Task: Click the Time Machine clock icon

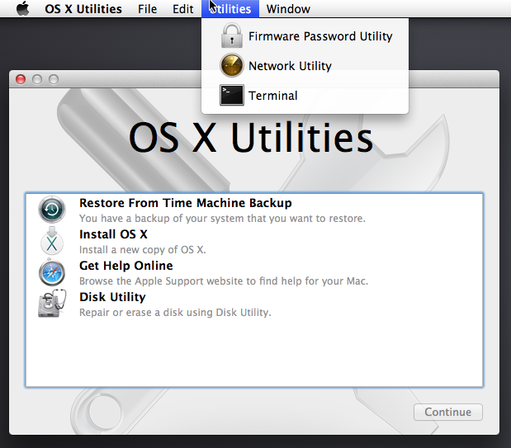Action: click(x=52, y=210)
